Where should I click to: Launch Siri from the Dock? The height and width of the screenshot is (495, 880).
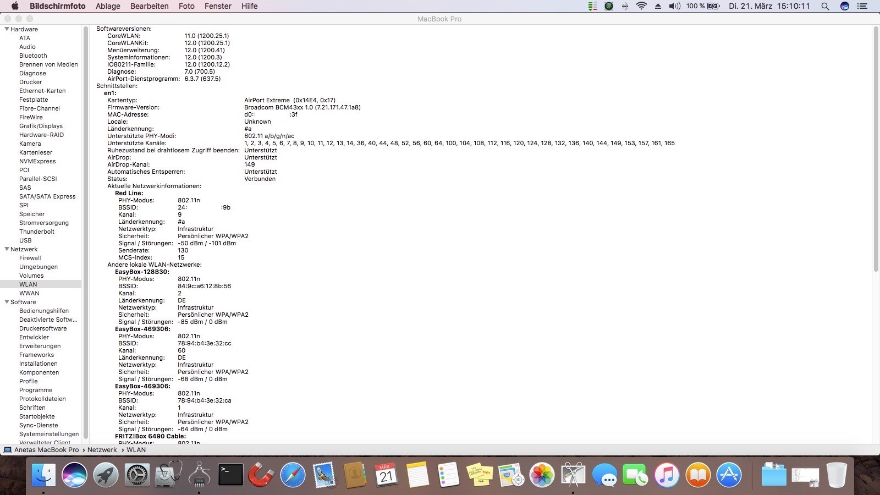[x=74, y=474]
